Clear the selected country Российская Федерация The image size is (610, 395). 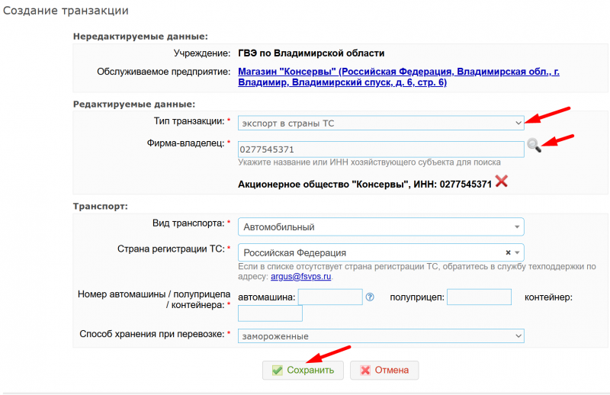(508, 252)
